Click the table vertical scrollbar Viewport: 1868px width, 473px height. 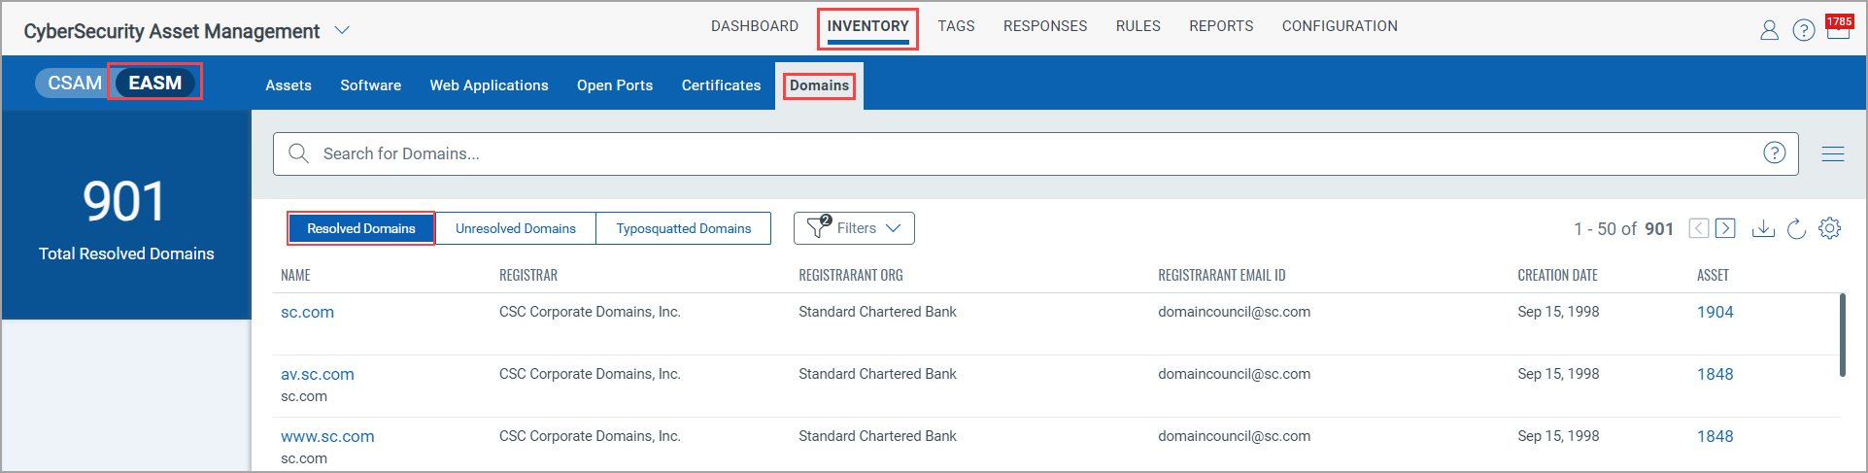click(1843, 335)
